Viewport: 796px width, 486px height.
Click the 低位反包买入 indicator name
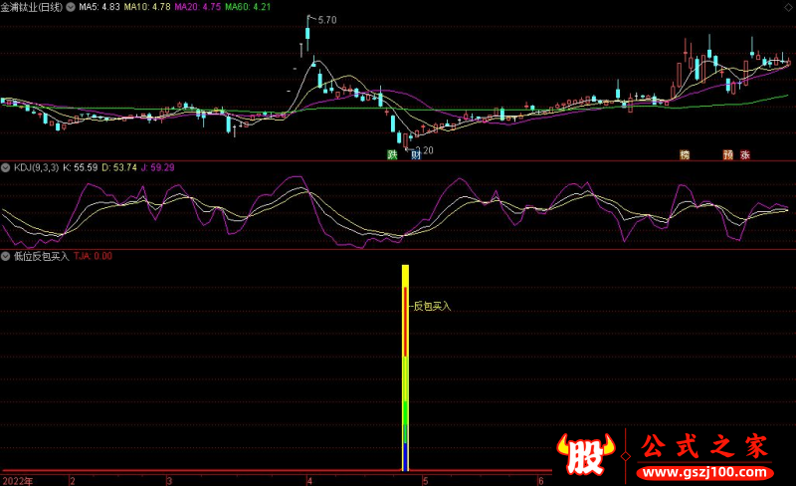[41, 256]
